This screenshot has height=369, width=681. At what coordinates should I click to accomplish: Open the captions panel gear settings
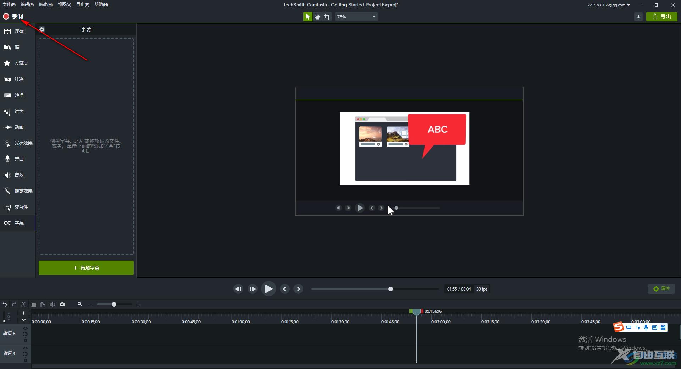42,29
